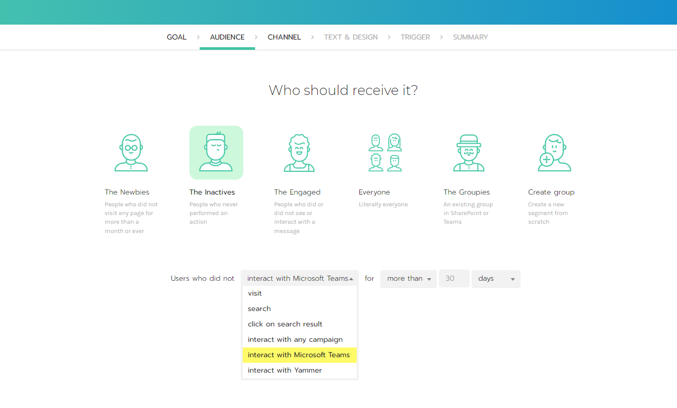Pick the Everyone group icon
Viewport: 677px width, 408px height.
pyautogui.click(x=385, y=152)
